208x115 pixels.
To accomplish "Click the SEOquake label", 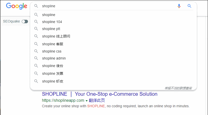I will 11,21.
